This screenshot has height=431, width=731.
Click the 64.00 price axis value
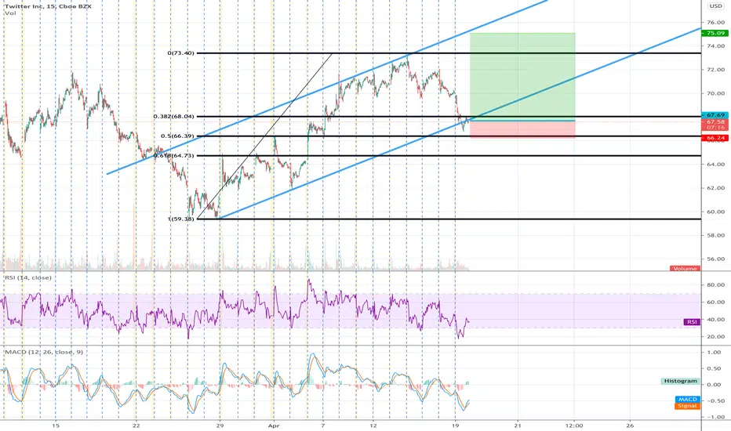(x=715, y=165)
